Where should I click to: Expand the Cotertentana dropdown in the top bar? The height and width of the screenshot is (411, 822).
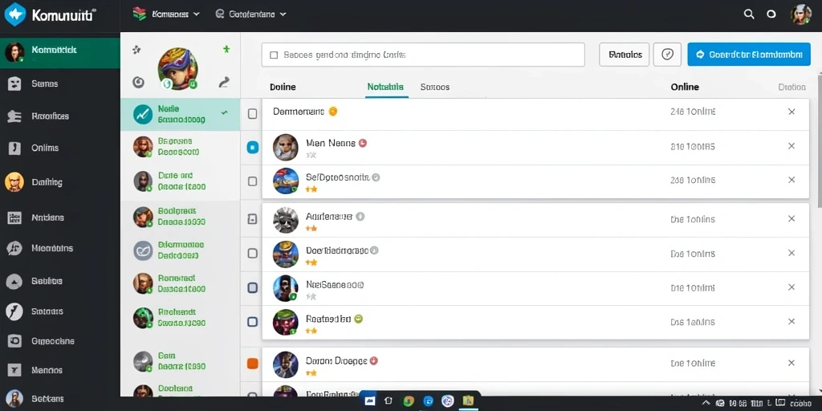tap(251, 14)
